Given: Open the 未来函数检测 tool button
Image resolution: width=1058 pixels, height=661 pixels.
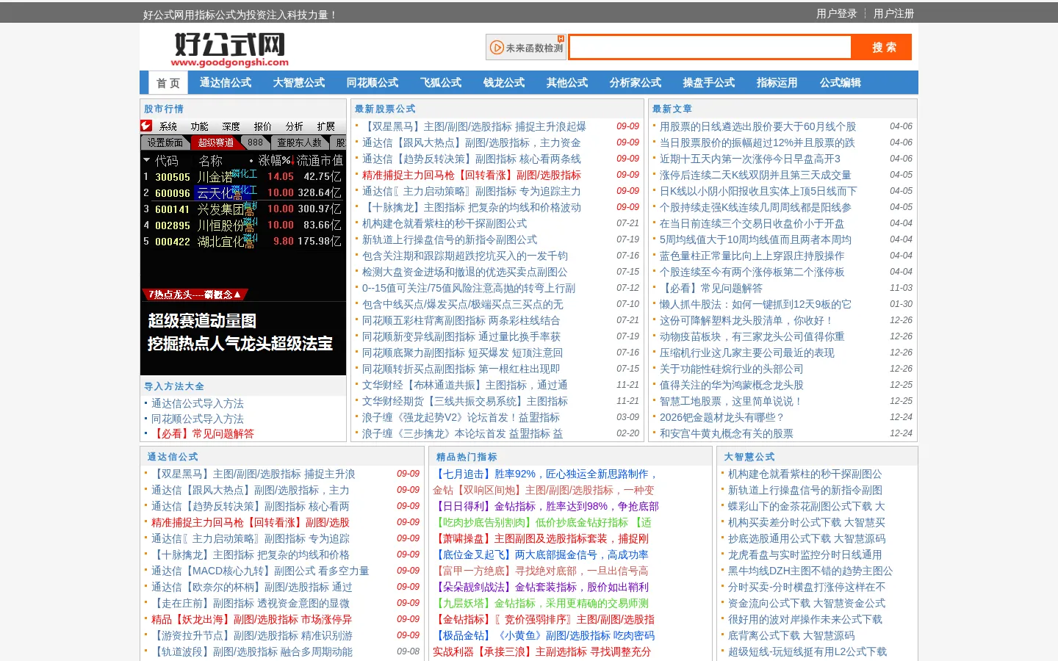Looking at the screenshot, I should [526, 47].
